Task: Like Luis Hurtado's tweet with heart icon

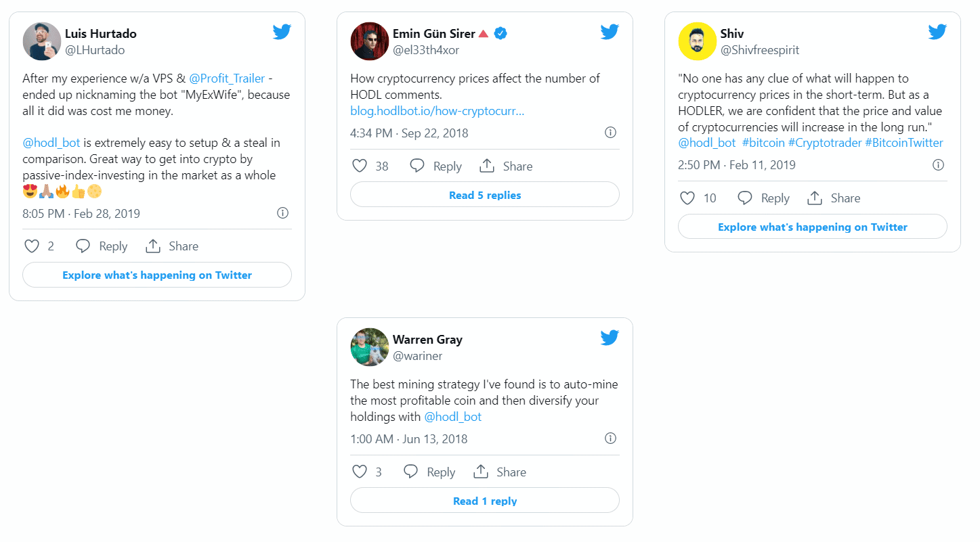Action: point(32,246)
